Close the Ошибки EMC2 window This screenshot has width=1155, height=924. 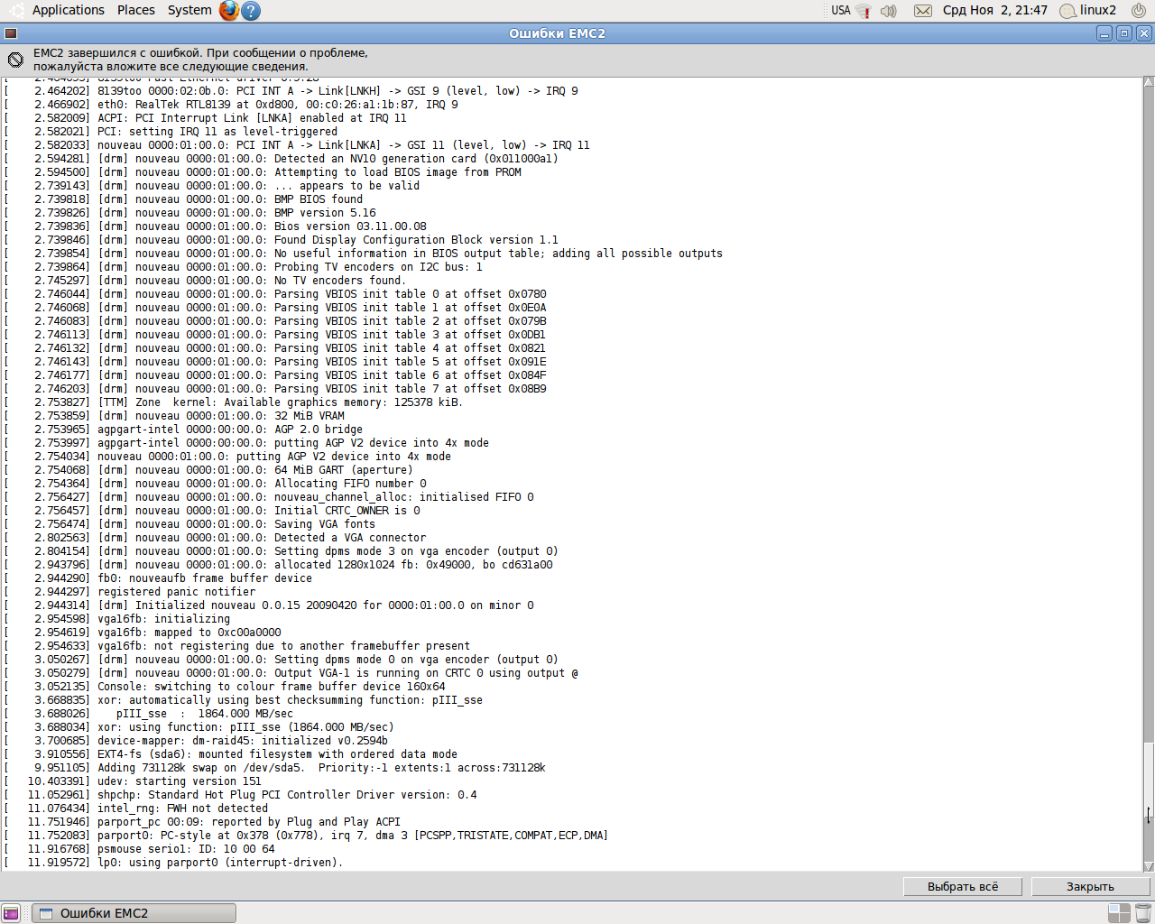tap(1144, 33)
